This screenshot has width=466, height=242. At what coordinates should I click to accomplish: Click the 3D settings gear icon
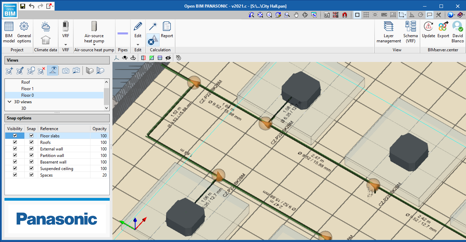tap(178, 58)
